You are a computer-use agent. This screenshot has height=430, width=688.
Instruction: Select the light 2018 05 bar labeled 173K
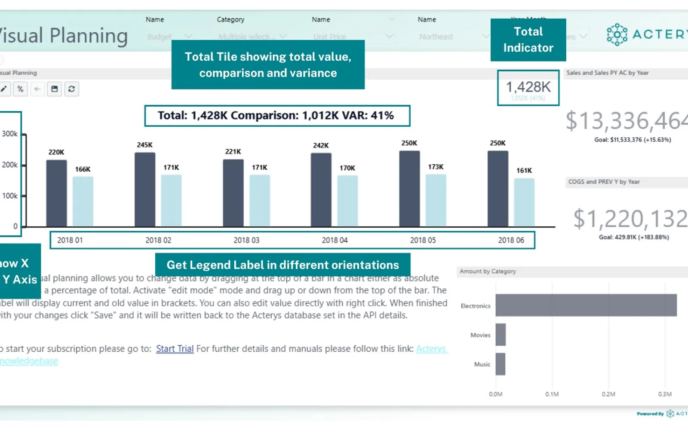click(x=436, y=200)
